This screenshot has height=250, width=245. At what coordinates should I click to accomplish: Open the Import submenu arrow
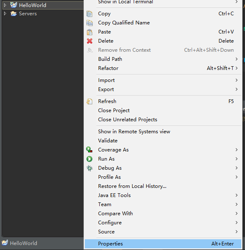(x=237, y=80)
